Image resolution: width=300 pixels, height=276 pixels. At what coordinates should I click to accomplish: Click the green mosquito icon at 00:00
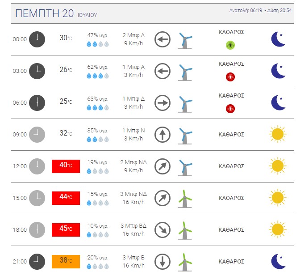pos(230,45)
